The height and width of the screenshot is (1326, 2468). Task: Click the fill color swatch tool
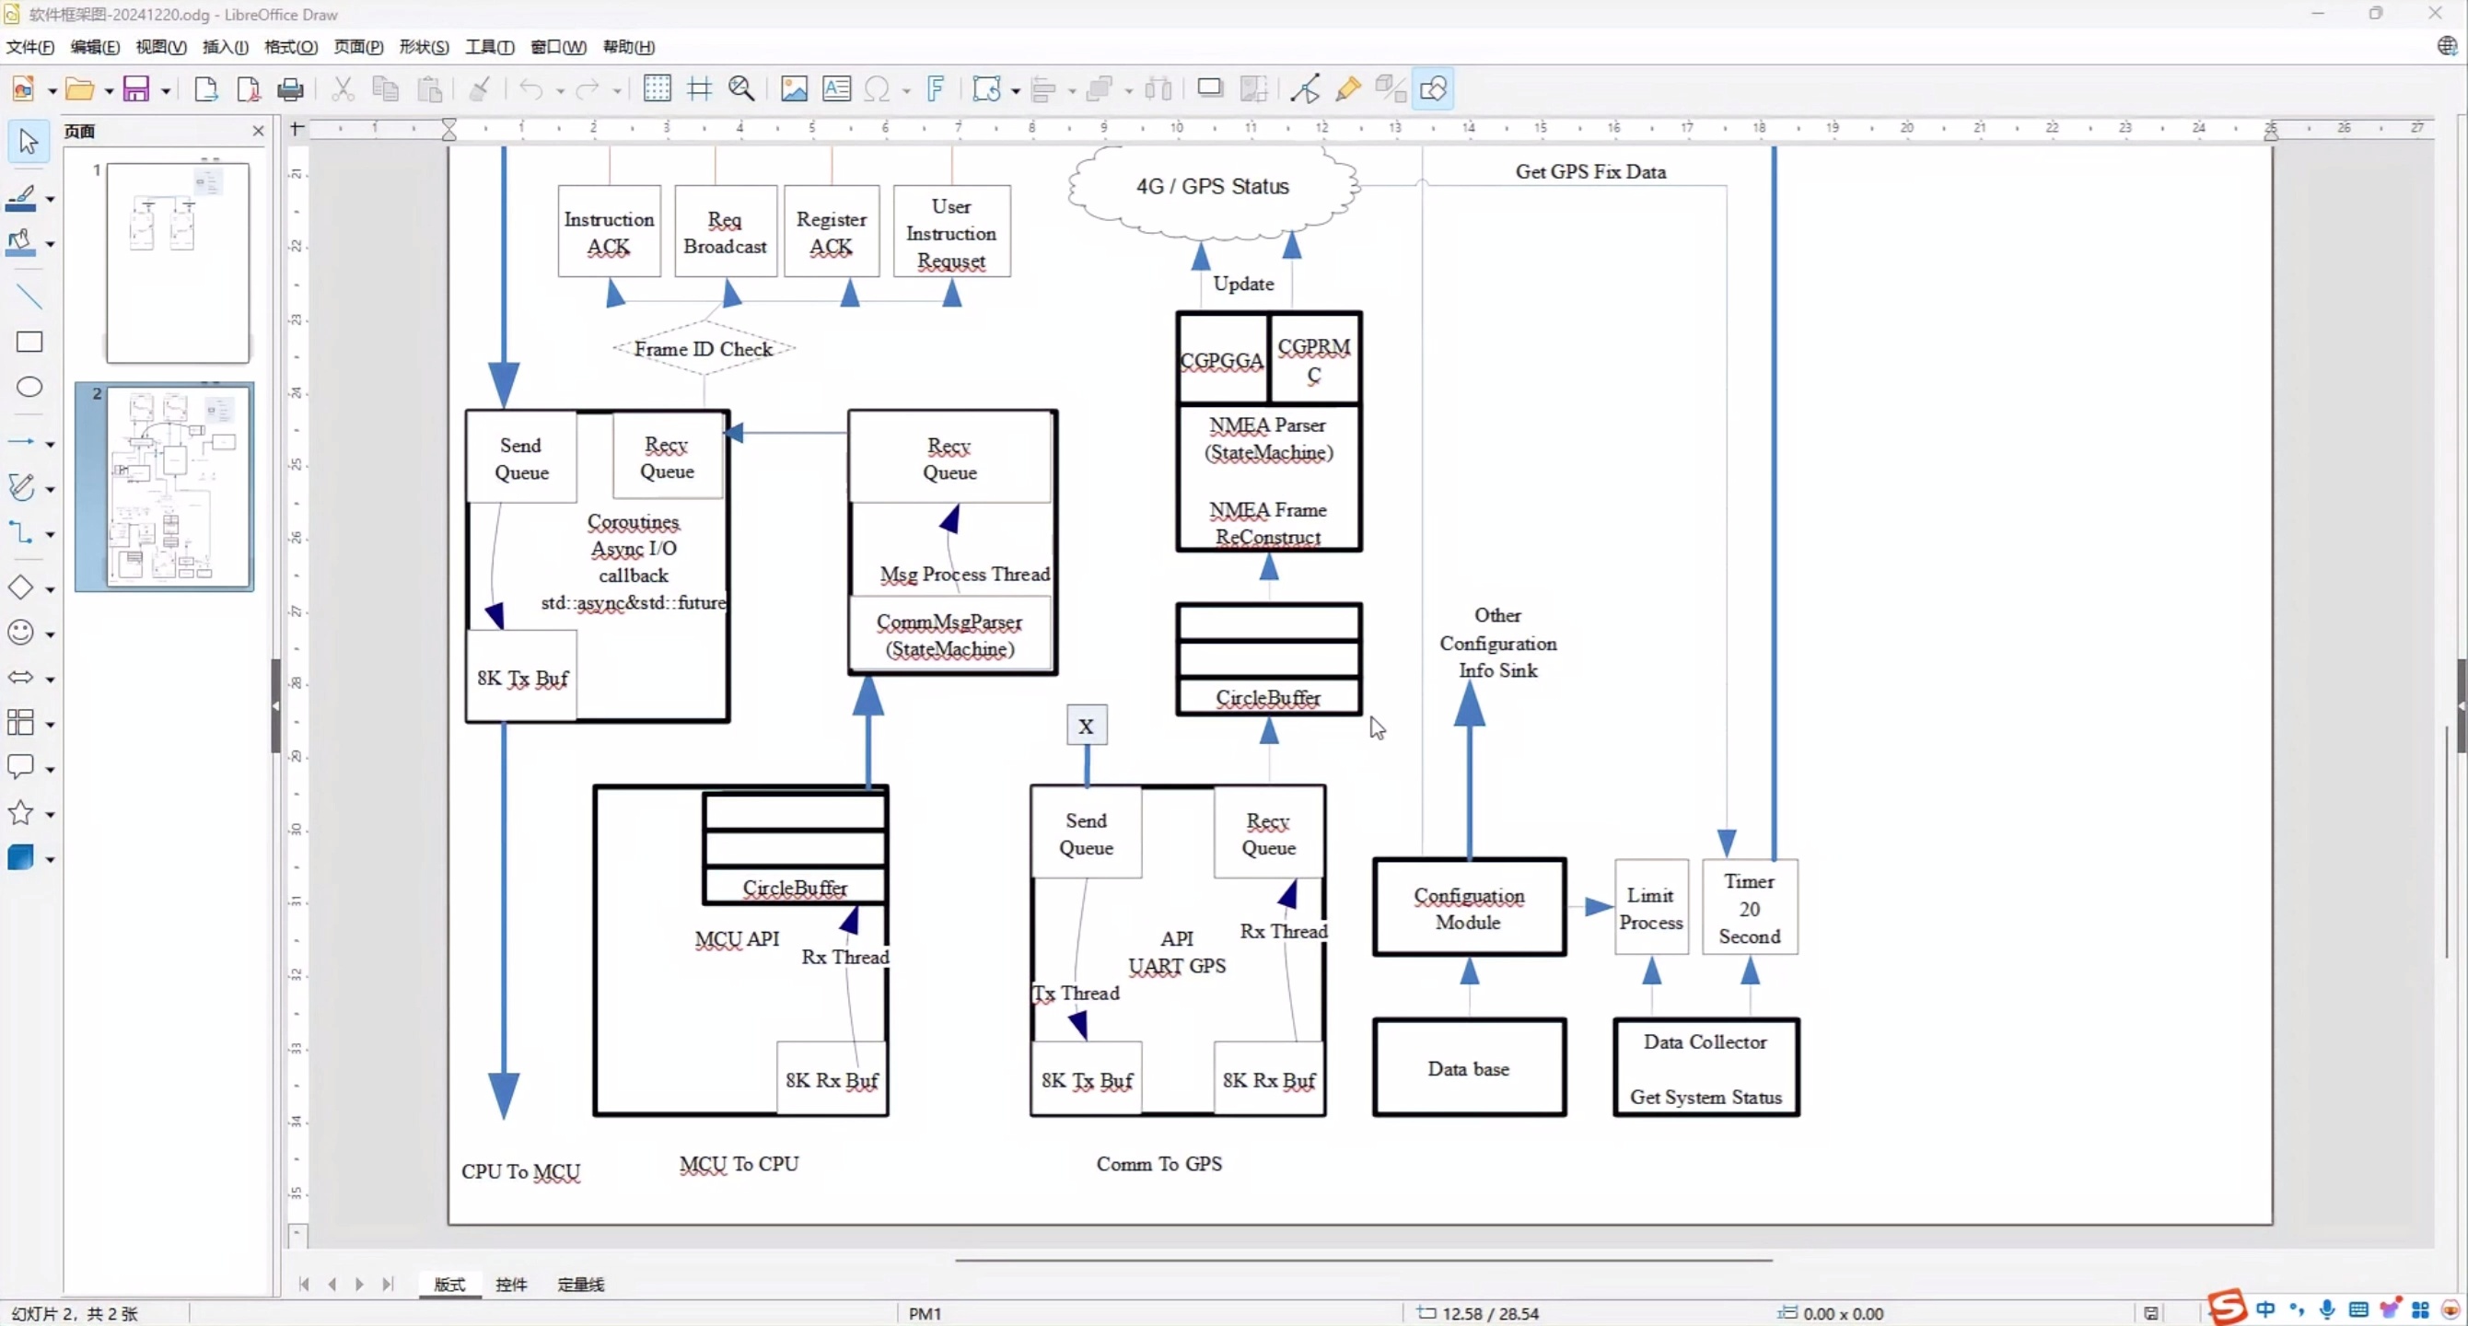point(21,242)
